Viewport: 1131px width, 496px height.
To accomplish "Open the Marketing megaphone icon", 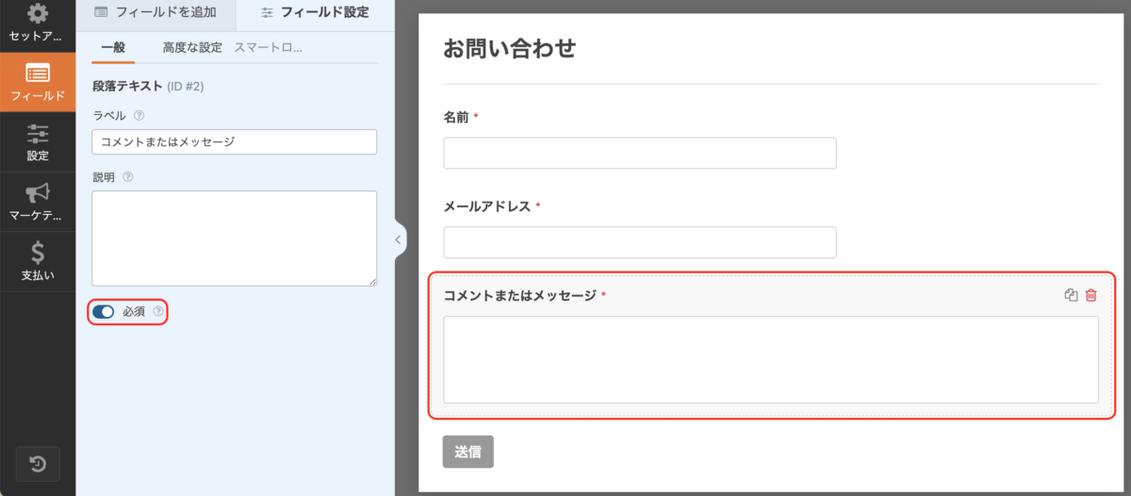I will 38,201.
